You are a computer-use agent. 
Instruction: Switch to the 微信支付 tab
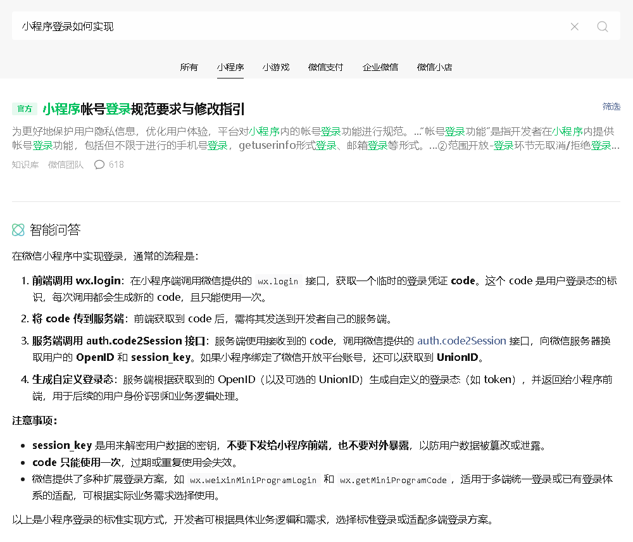point(325,67)
